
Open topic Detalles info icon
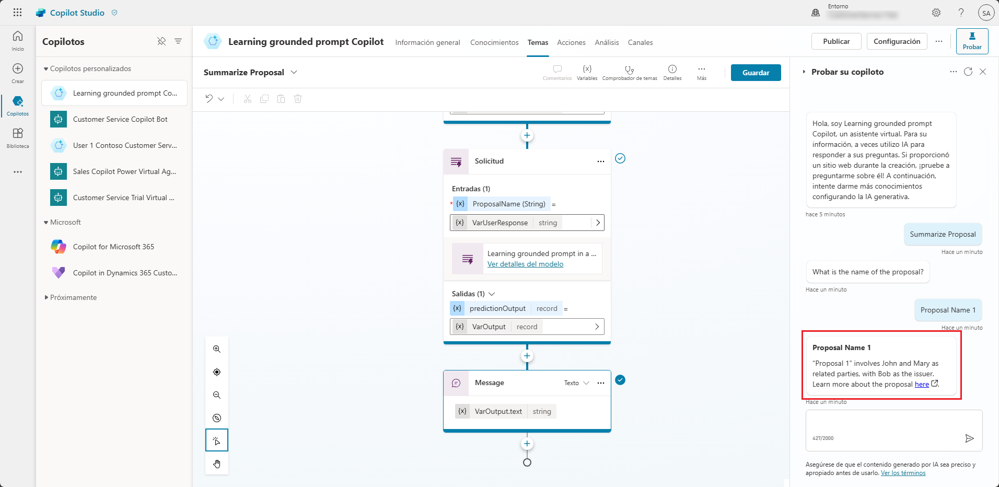coord(672,73)
